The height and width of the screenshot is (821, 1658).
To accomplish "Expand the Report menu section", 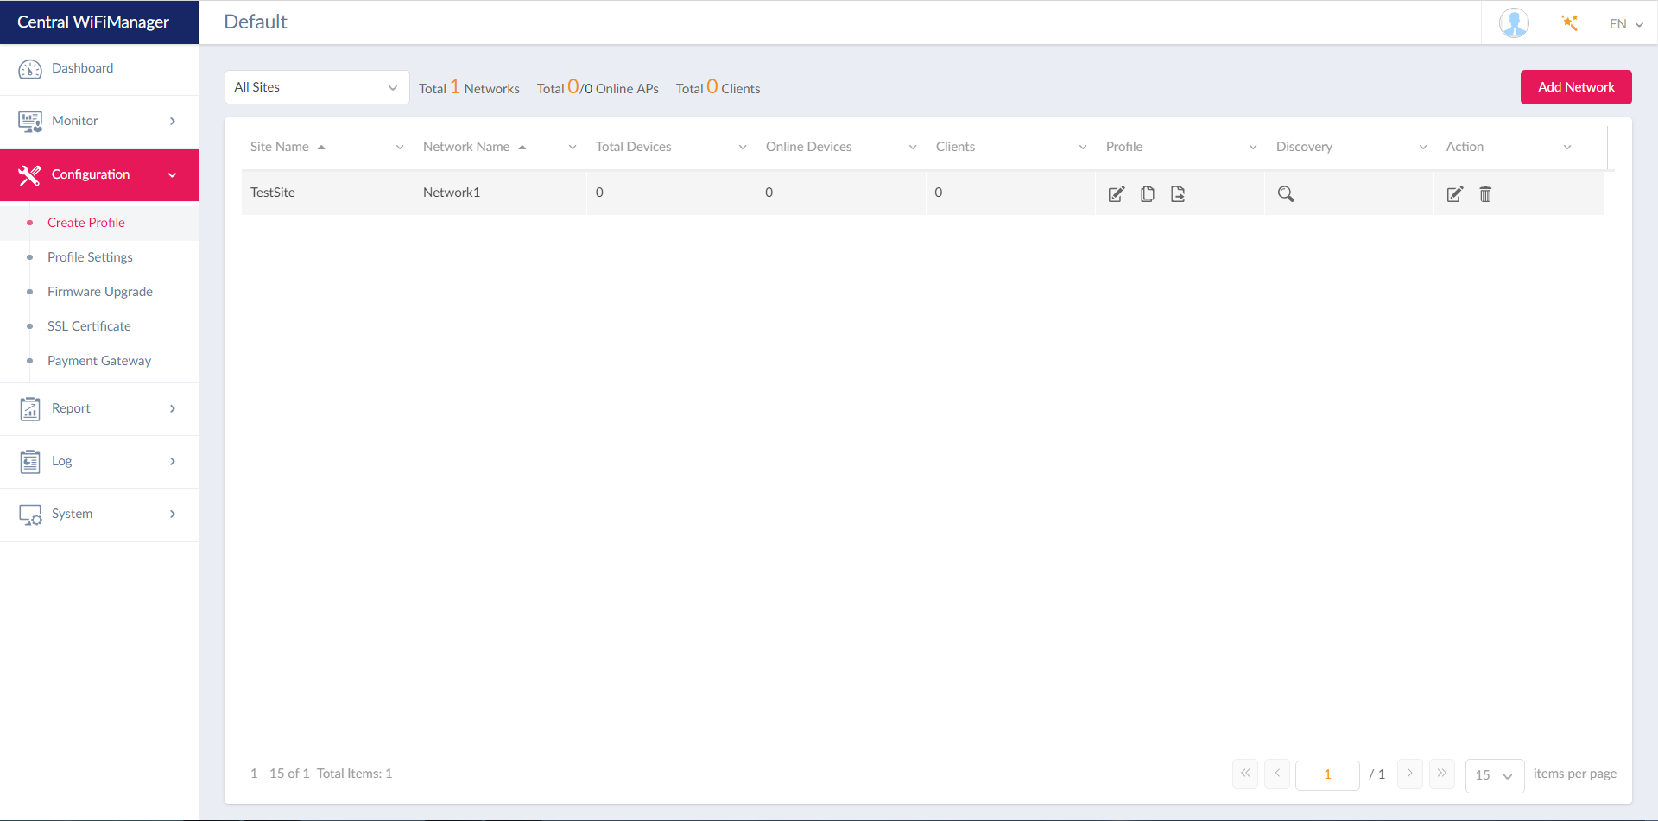I will pyautogui.click(x=99, y=408).
